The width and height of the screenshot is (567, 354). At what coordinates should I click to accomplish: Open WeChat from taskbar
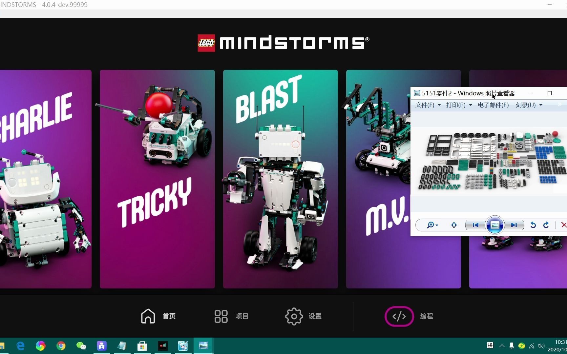point(81,346)
